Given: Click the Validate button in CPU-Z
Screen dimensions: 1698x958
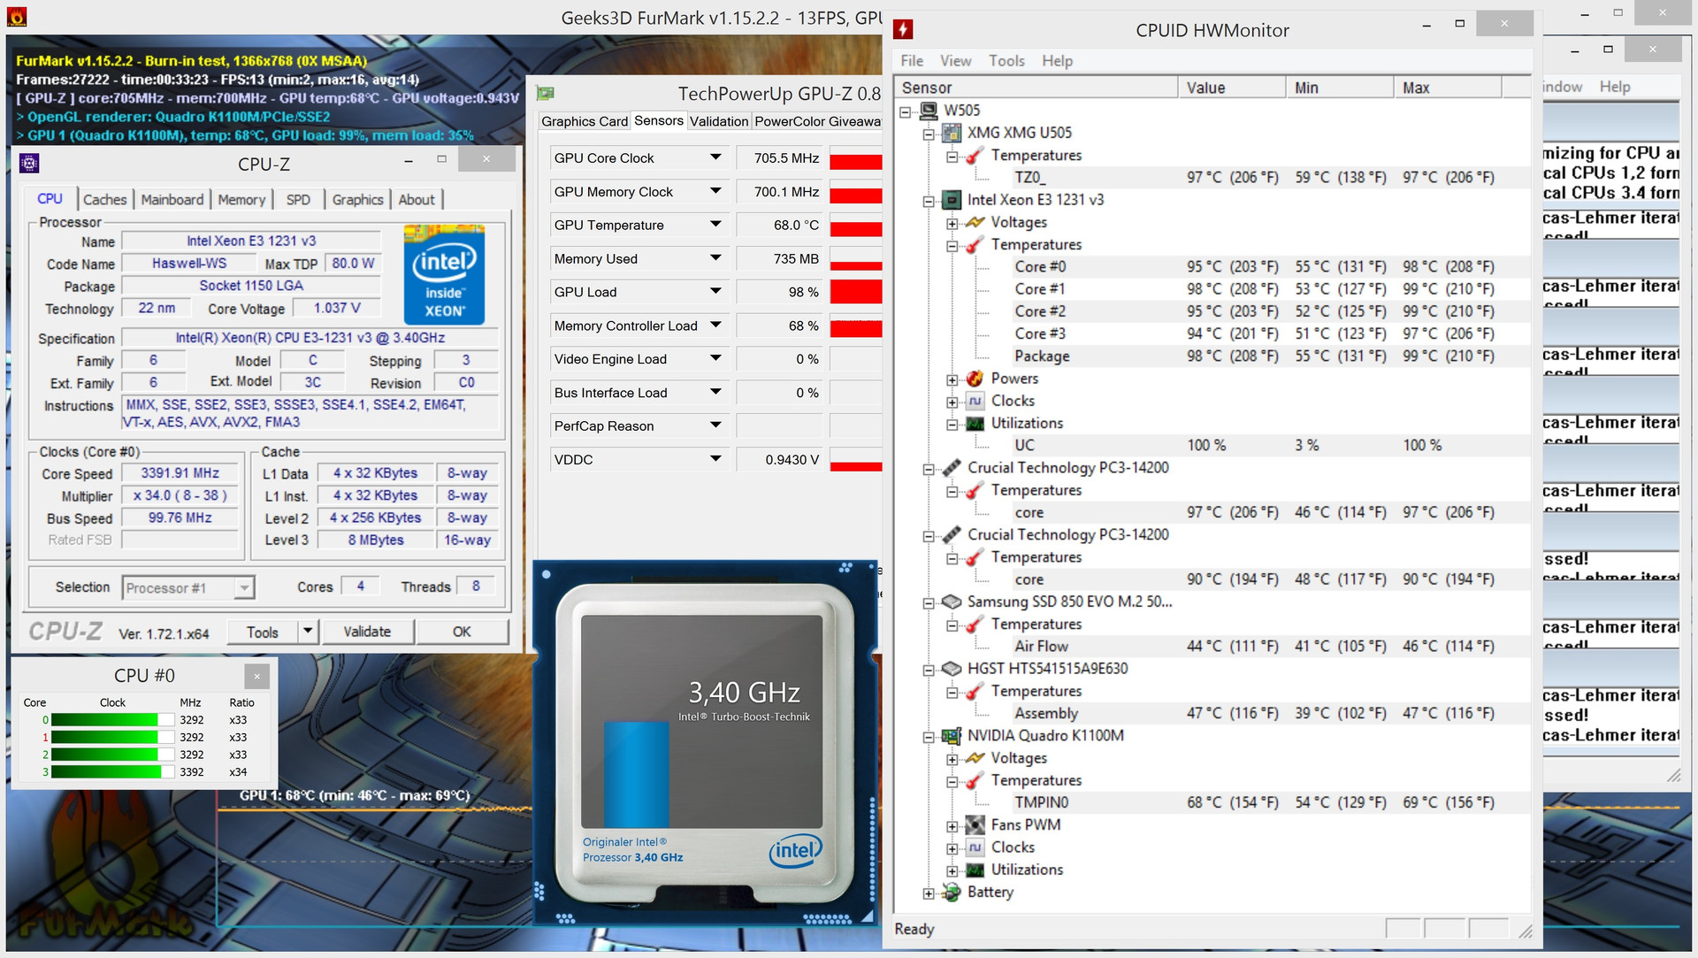Looking at the screenshot, I should [x=367, y=632].
